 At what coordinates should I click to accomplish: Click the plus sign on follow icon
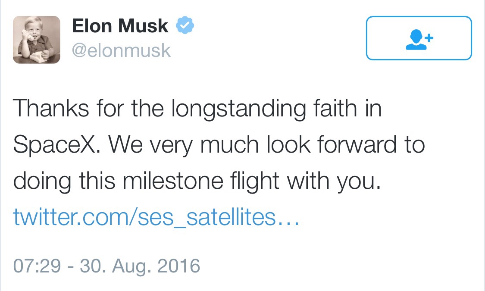429,38
